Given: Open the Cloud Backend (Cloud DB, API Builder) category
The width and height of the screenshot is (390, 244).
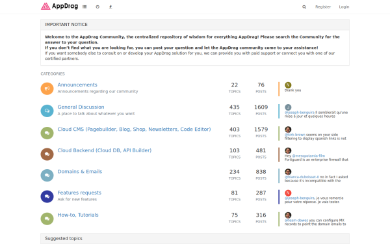Looking at the screenshot, I should (x=105, y=150).
